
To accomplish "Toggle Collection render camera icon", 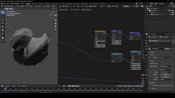I will click(x=173, y=11).
